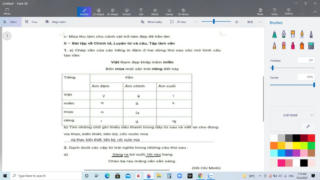Open the History panel
The height and width of the screenshot is (180, 320).
288,12
